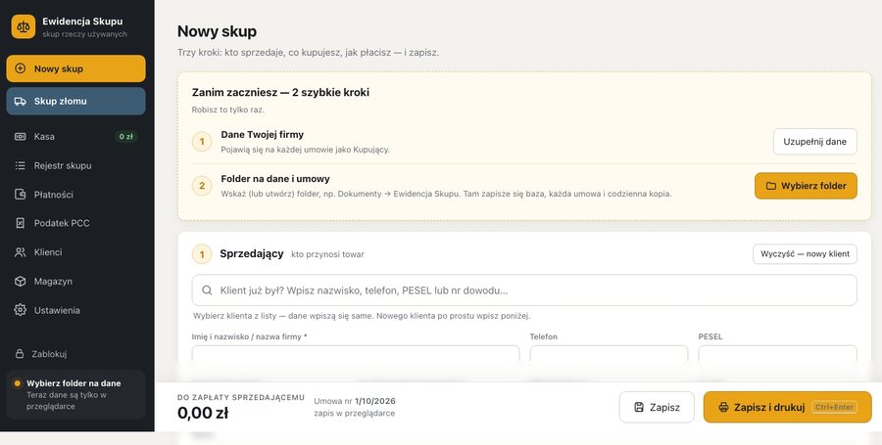This screenshot has height=445, width=882.
Task: Click the 'zapis w przeglądarce' status text
Action: (355, 413)
